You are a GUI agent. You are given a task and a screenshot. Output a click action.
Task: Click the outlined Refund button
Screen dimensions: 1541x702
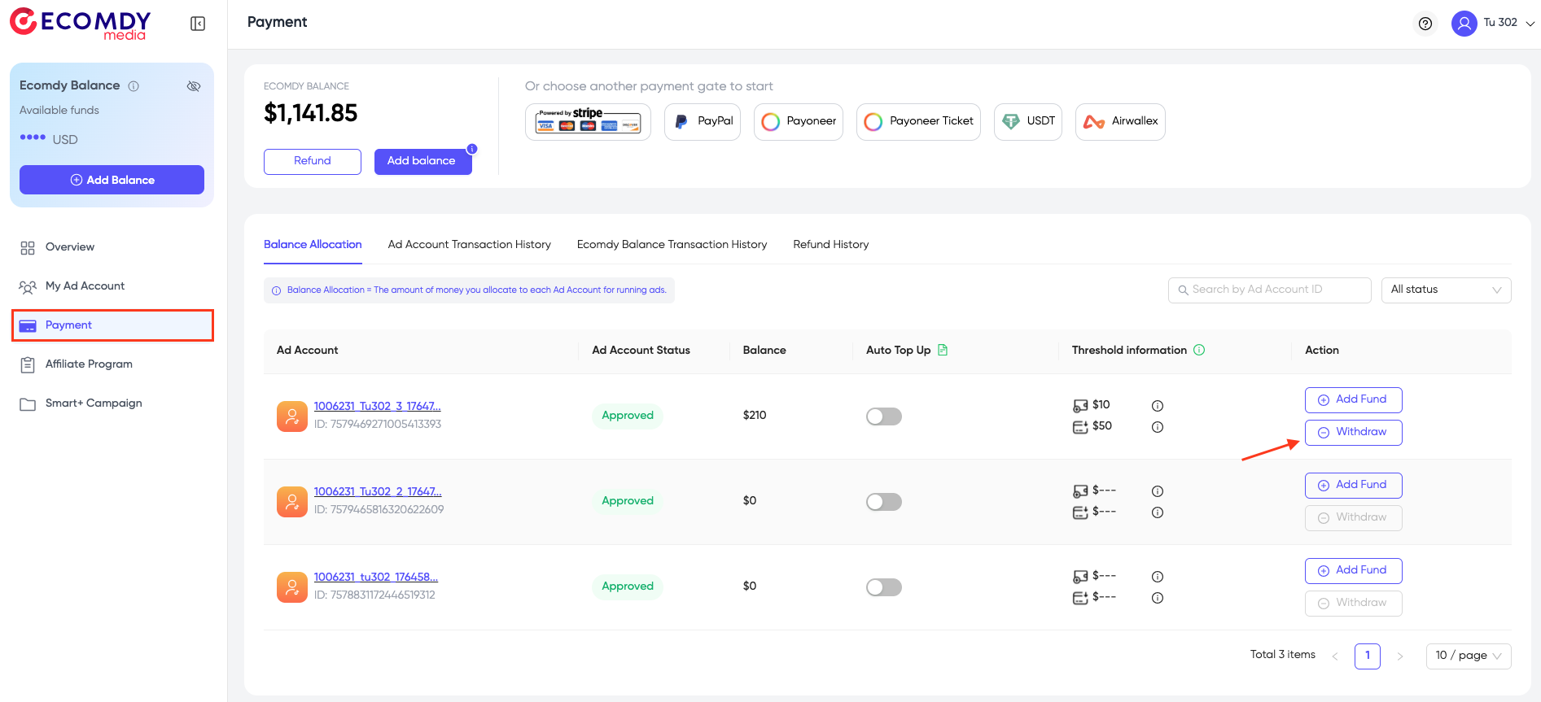click(x=312, y=161)
